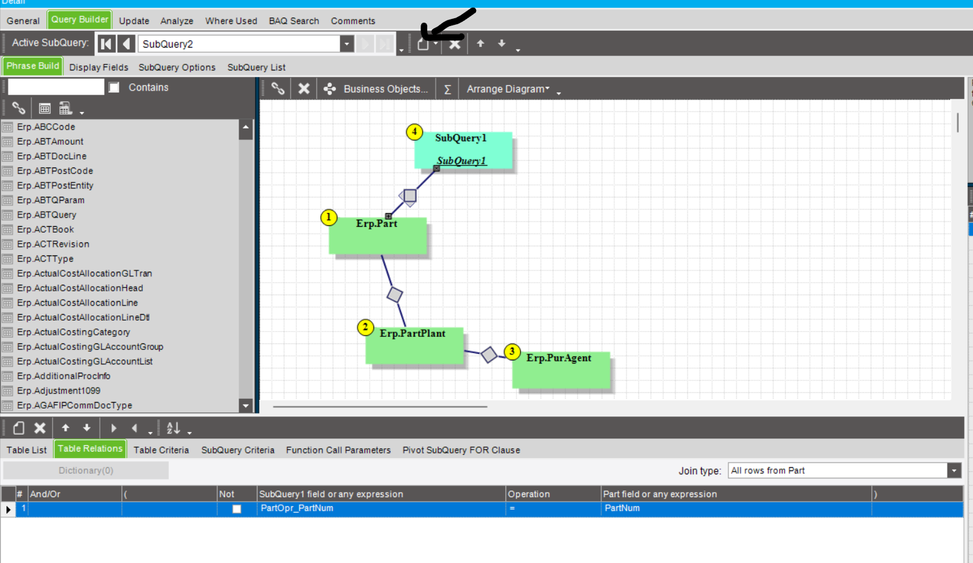Select the join diamond between SubQuery1 and Erp.Part
This screenshot has width=973, height=563.
[x=409, y=195]
